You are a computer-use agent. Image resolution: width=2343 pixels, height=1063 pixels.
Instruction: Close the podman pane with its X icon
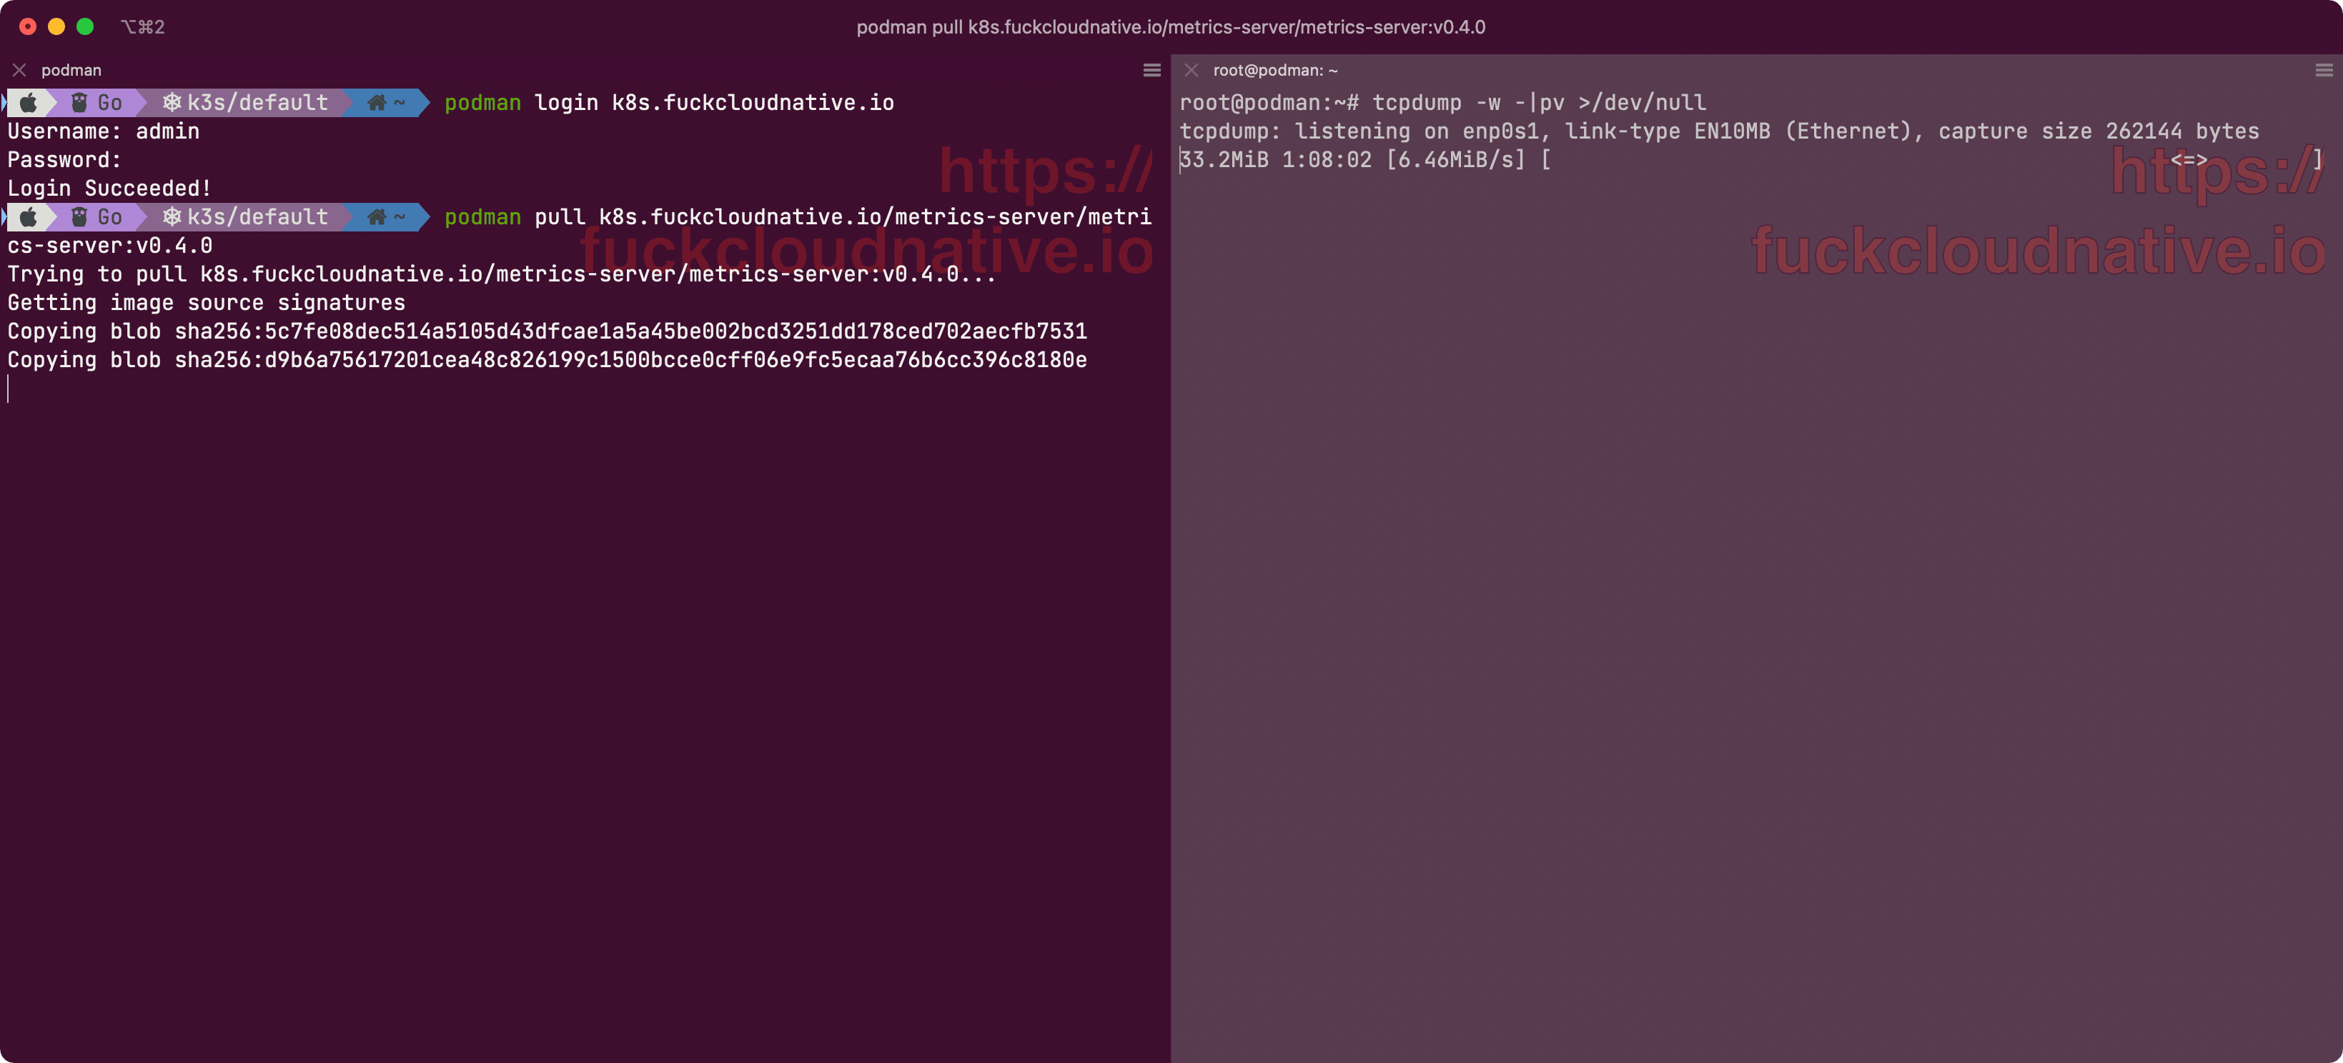click(19, 70)
